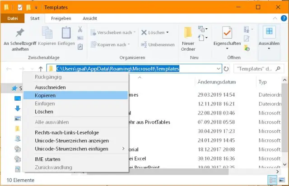Click the title bar new folder icon

(28, 7)
